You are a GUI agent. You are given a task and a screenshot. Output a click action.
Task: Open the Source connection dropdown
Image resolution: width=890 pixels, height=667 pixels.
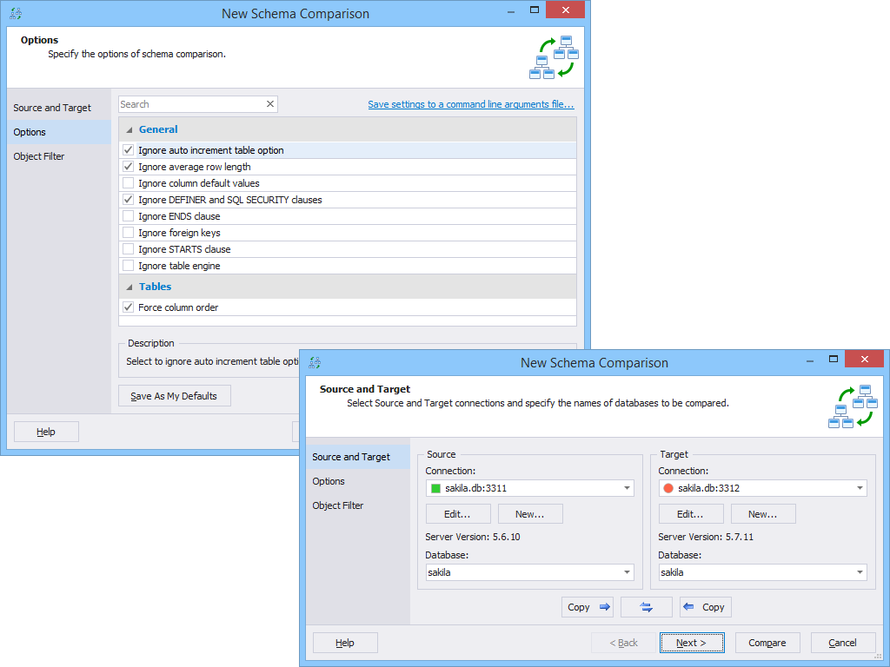point(627,488)
